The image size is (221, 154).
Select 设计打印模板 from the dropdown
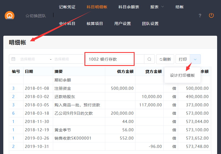[x=182, y=75]
